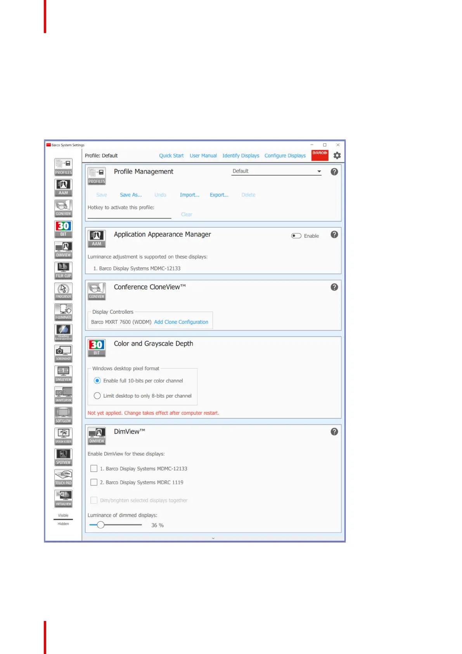Click the Hidden label in sidebar
The width and height of the screenshot is (462, 654).
click(63, 524)
